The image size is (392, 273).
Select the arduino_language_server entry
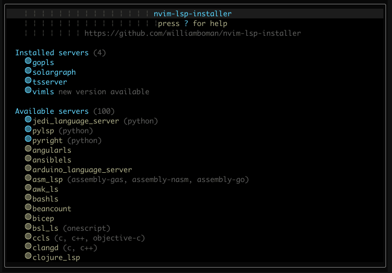coord(82,170)
